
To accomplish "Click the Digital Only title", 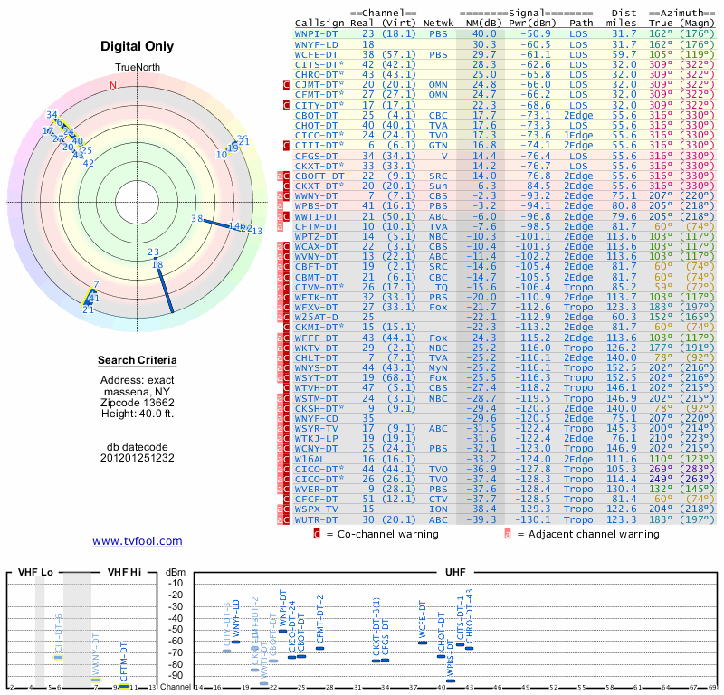I will tap(138, 46).
